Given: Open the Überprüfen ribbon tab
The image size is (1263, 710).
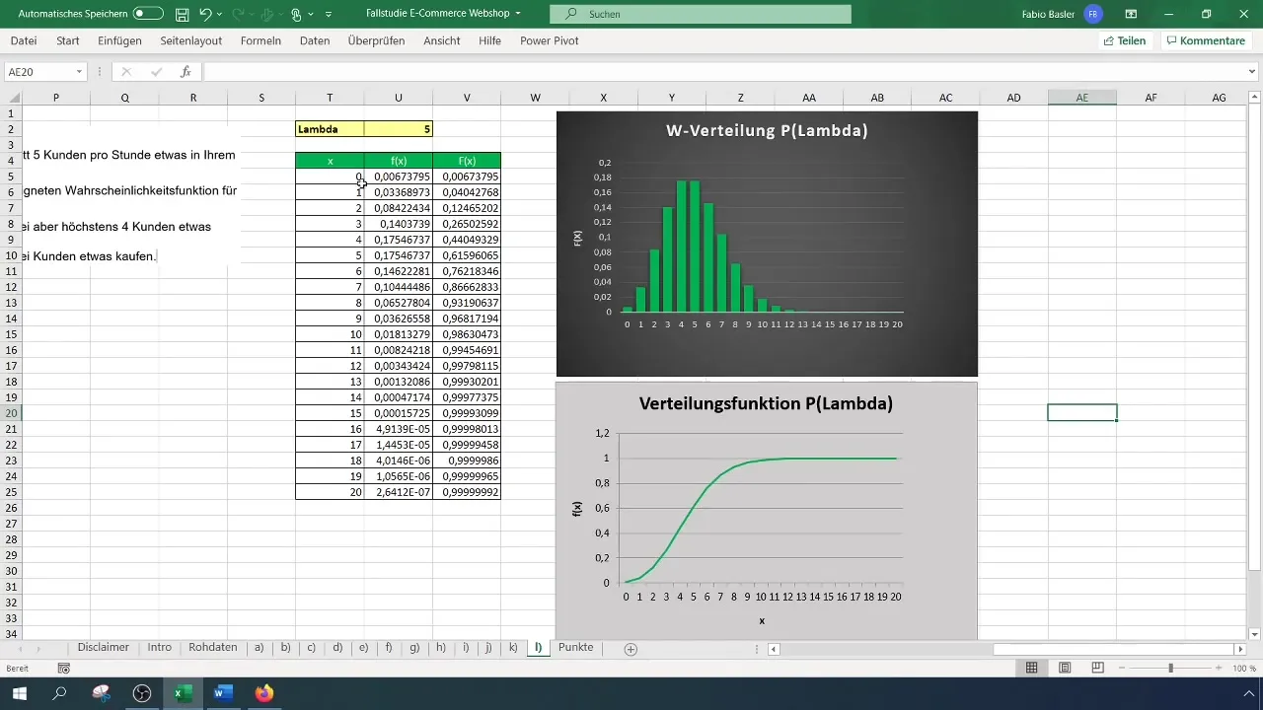Looking at the screenshot, I should (x=378, y=40).
